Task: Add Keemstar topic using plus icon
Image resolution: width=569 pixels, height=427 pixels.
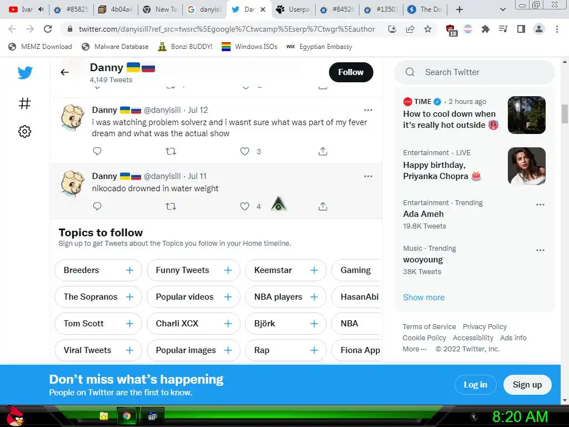Action: 315,270
